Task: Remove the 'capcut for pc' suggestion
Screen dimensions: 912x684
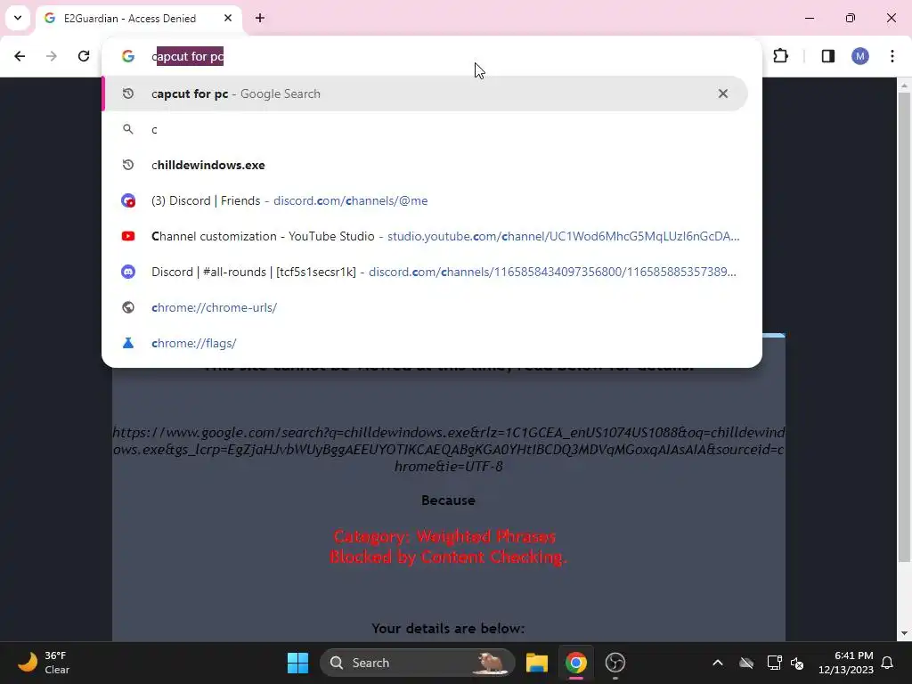Action: click(723, 94)
